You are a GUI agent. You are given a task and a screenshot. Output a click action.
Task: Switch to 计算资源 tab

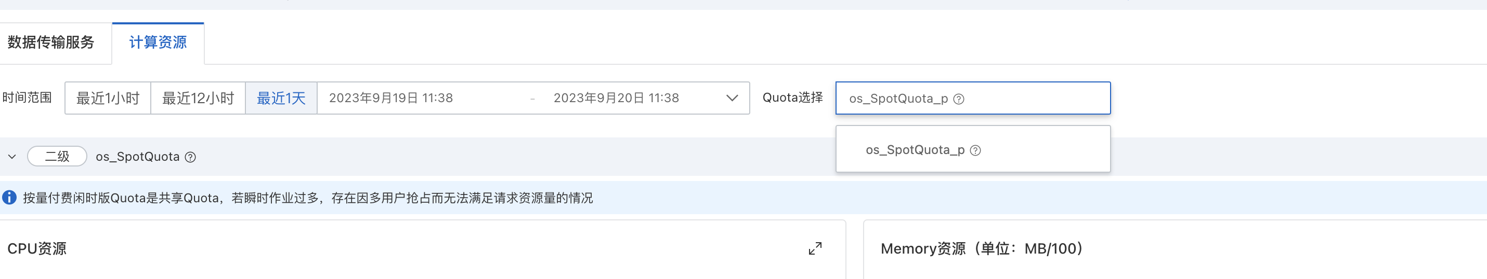tap(158, 43)
